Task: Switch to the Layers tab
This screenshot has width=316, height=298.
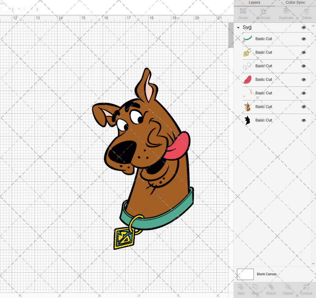Action: pos(254,3)
